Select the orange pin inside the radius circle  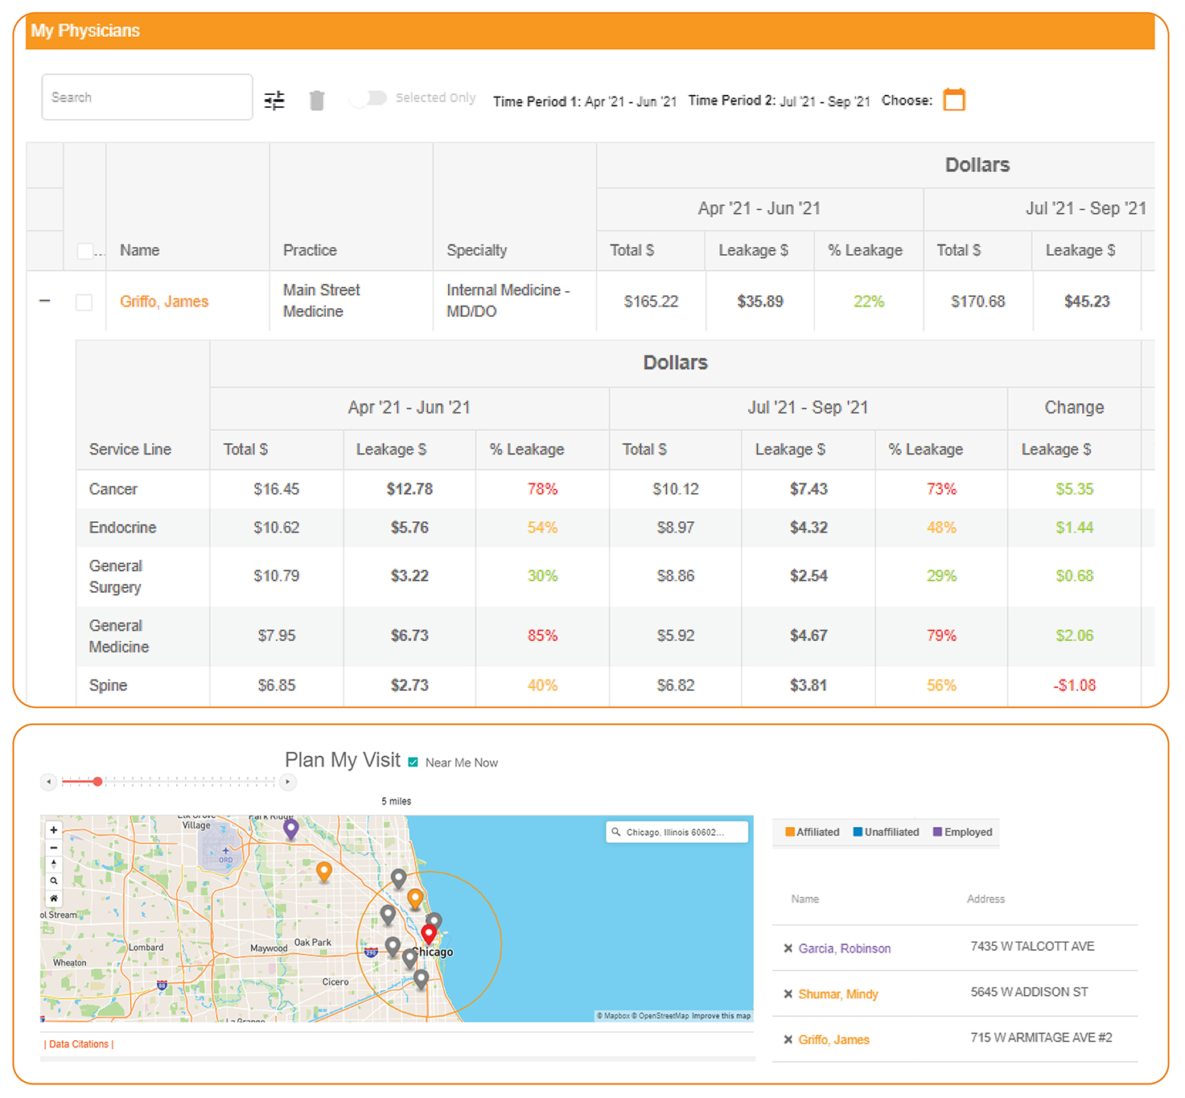pos(415,899)
